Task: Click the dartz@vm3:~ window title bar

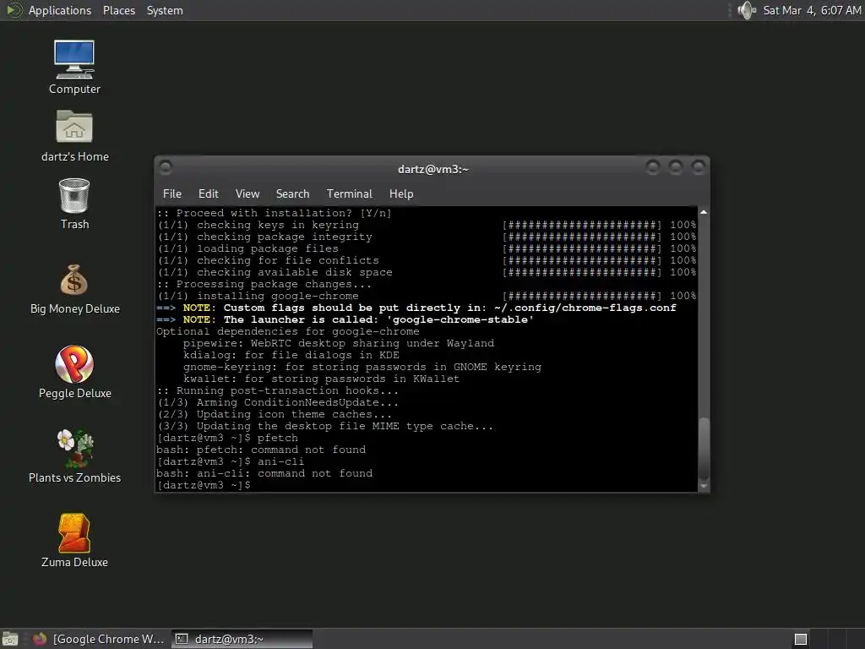Action: 432,169
